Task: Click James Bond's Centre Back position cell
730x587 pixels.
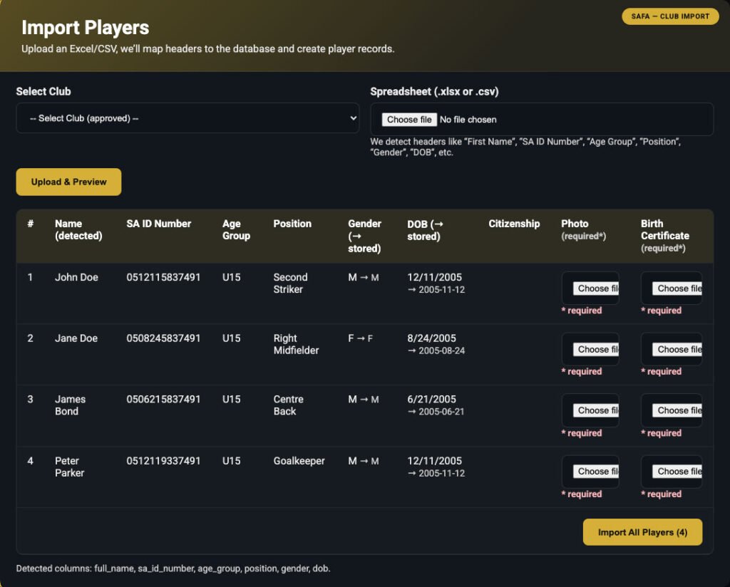Action: (x=288, y=405)
